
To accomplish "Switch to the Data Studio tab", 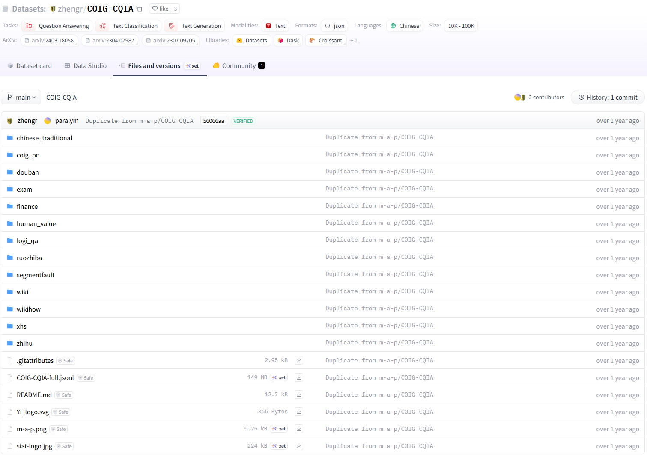I will 85,65.
